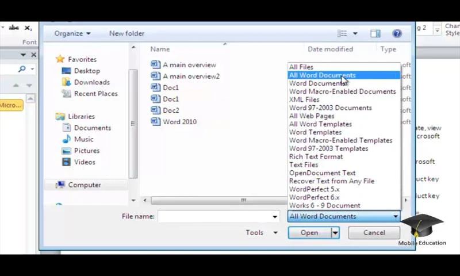Choose 'WordPerfect 5.x' file type
Viewport: 460px width, 276px height.
[344, 190]
